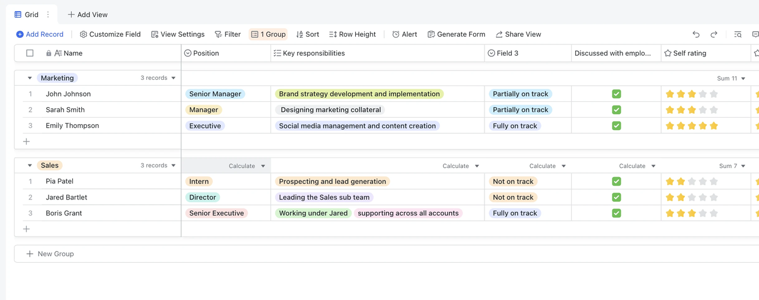Image resolution: width=759 pixels, height=300 pixels.
Task: Click 'Leading the Sales sub team' tag
Action: pyautogui.click(x=324, y=198)
